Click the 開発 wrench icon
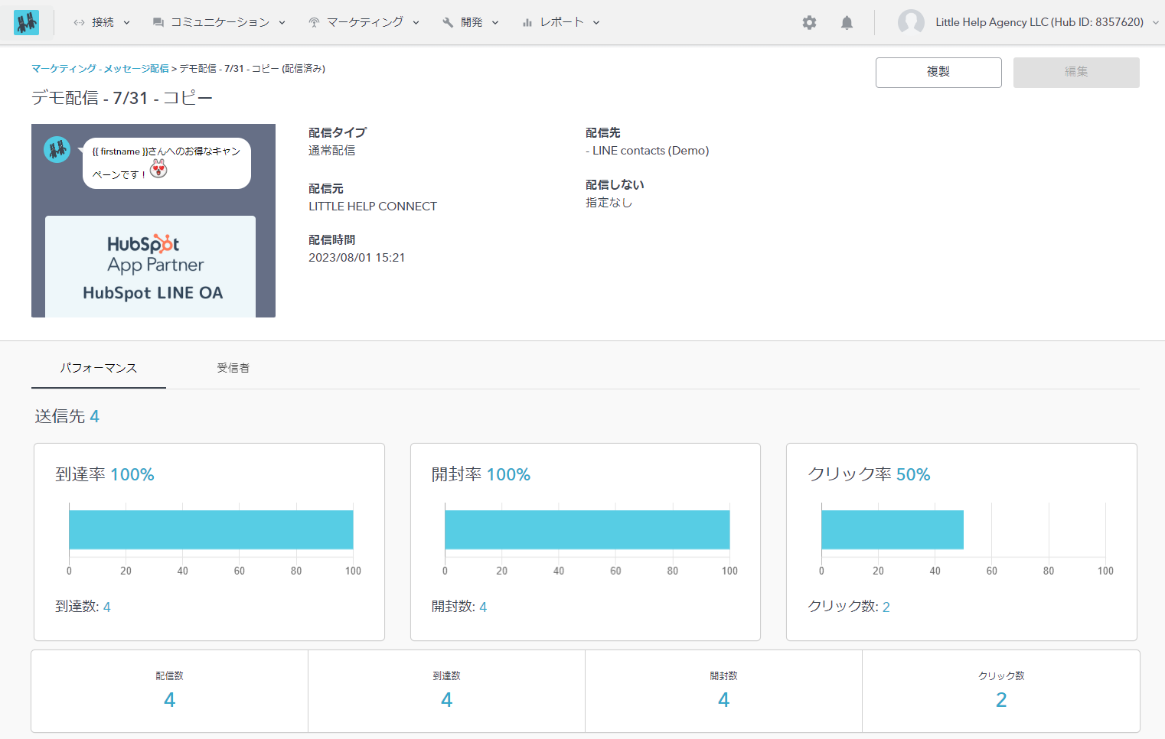 tap(448, 23)
